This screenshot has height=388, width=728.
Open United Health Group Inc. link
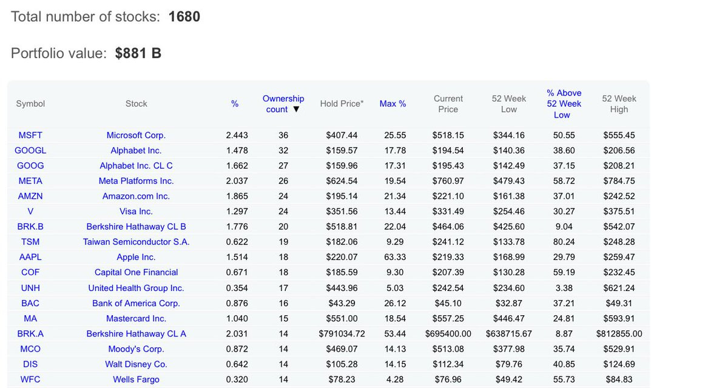click(136, 288)
